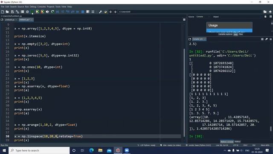Click Windows Start button
Image resolution: width=273 pixels, height=154 pixels.
pyautogui.click(x=4, y=150)
